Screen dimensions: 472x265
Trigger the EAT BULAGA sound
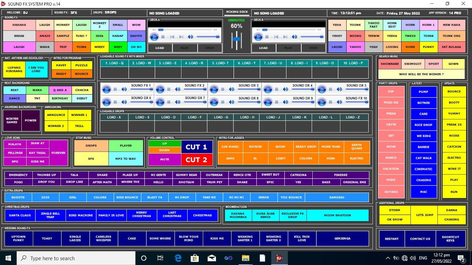452,47
